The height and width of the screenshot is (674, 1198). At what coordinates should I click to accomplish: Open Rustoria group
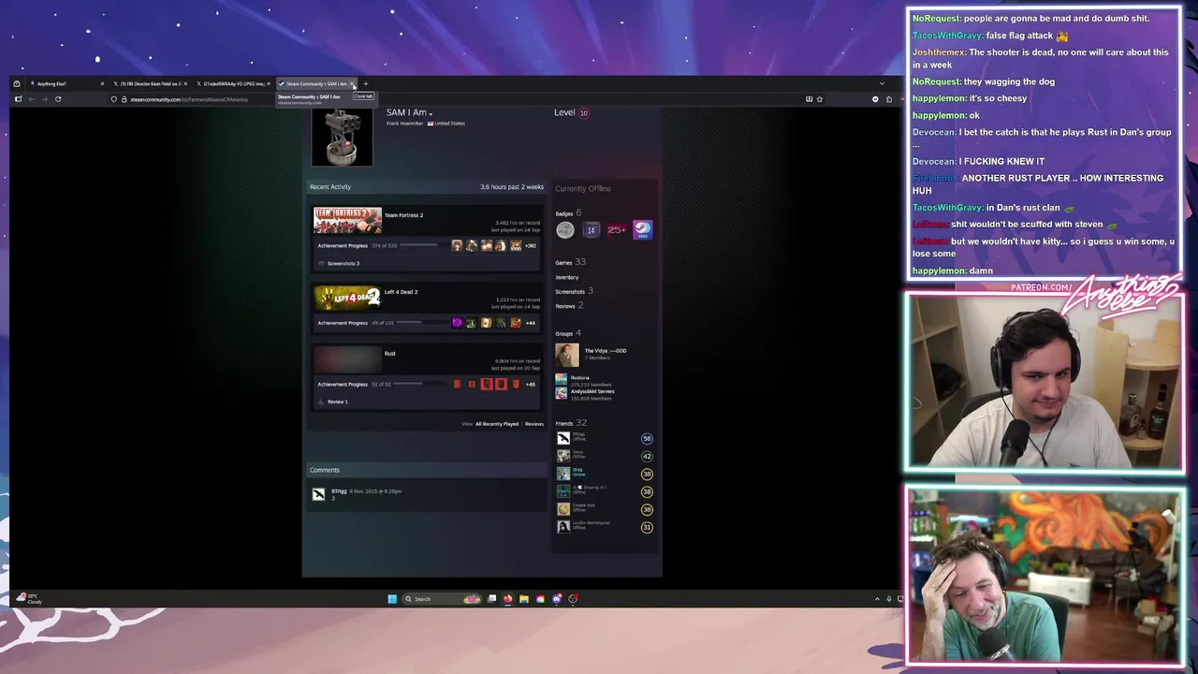[x=579, y=378]
